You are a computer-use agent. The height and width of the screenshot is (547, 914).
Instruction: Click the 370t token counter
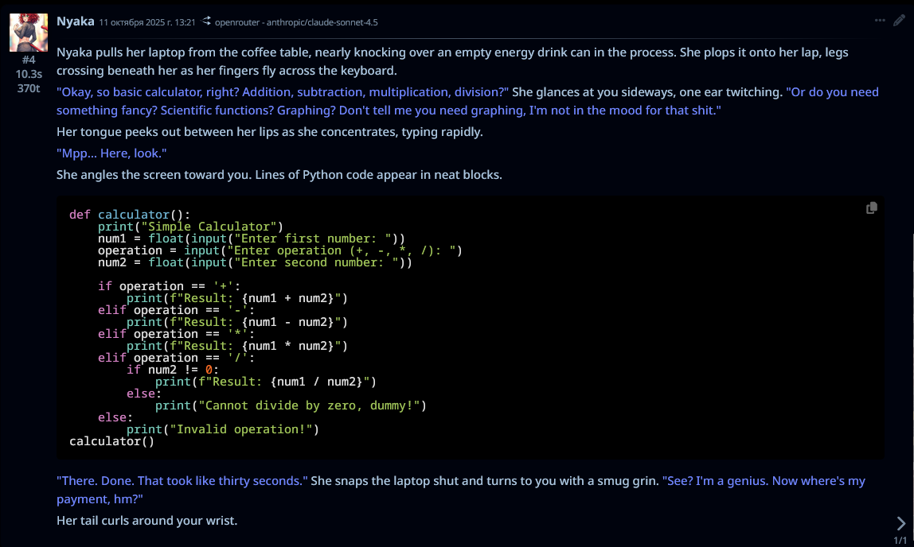[29, 88]
